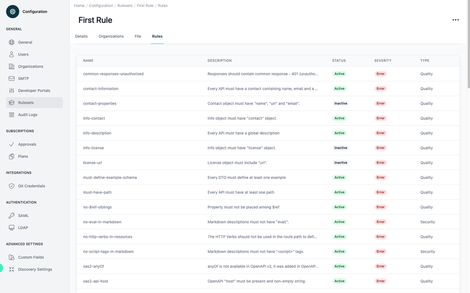Screen dimensions: 470x293
Task: Open Rulesets from the breadcrumb trail
Action: coord(125,5)
